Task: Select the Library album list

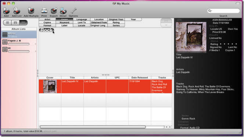Action: coord(19,35)
